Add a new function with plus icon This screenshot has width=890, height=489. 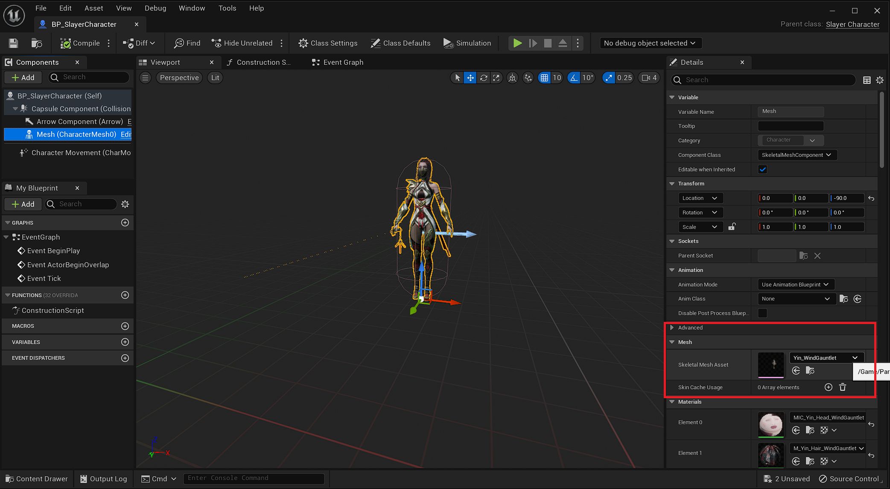[x=125, y=295]
